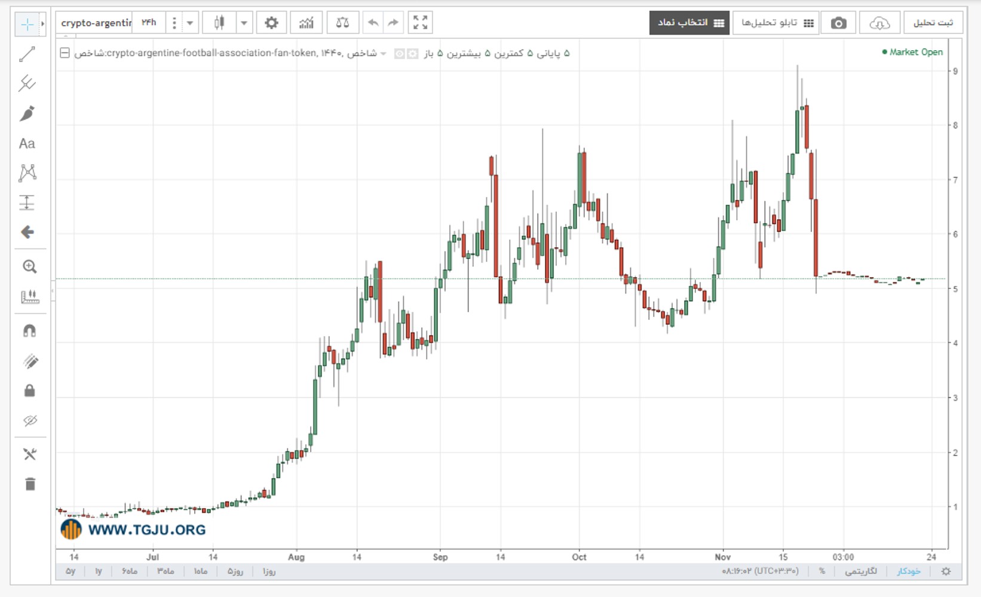The image size is (981, 597).
Task: Toggle magnet mode on the sidebar
Action: point(29,331)
